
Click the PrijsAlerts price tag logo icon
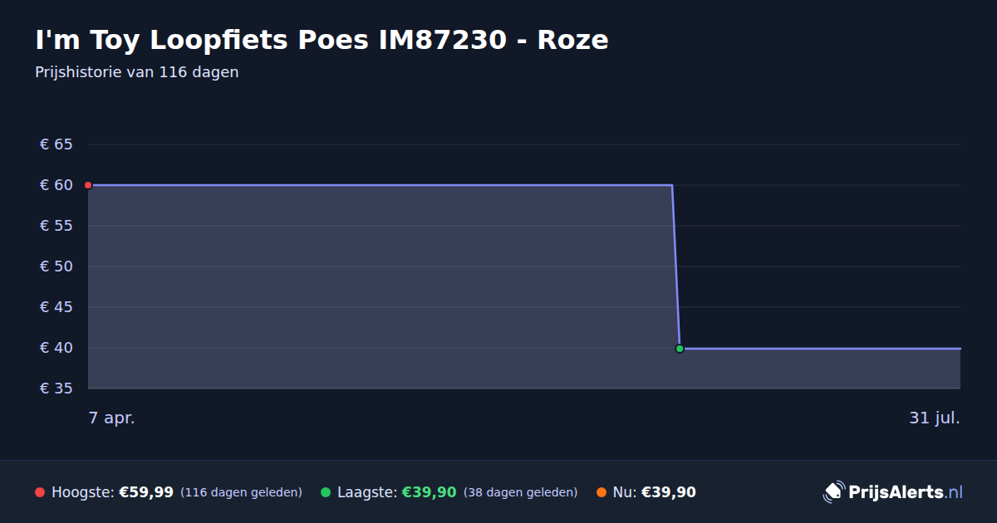point(833,492)
